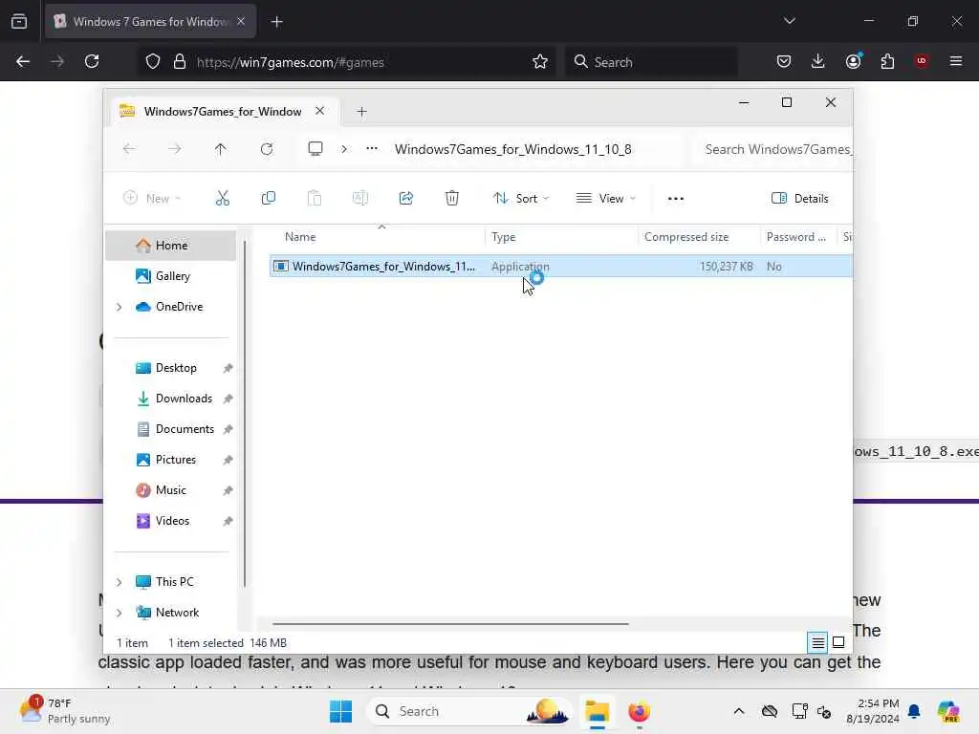Image resolution: width=979 pixels, height=734 pixels.
Task: Select Home in the navigation pane
Action: click(x=170, y=246)
